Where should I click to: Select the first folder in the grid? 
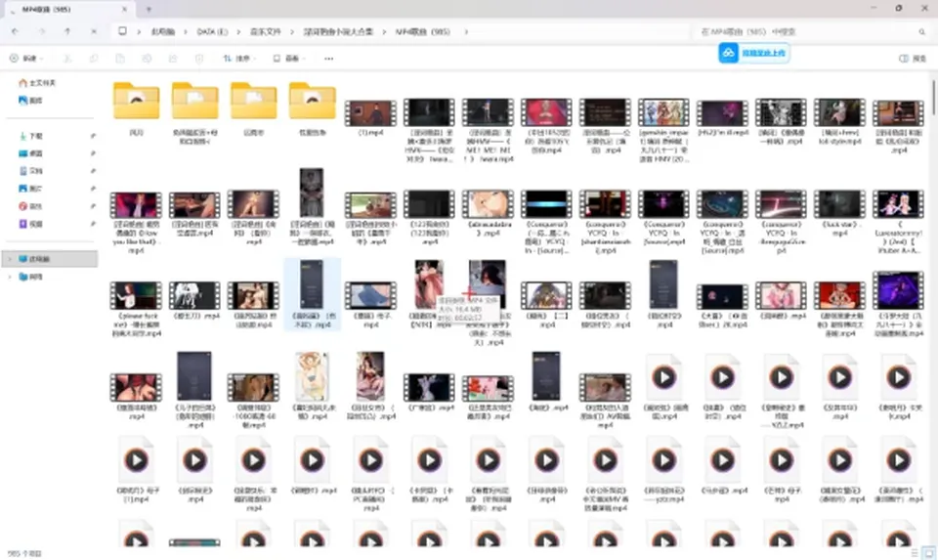[x=137, y=108]
